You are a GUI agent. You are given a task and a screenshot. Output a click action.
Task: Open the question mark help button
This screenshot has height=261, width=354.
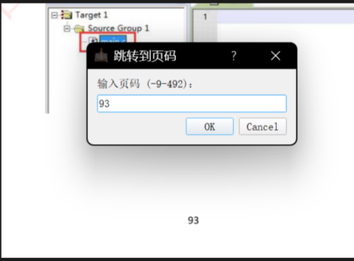pos(234,55)
